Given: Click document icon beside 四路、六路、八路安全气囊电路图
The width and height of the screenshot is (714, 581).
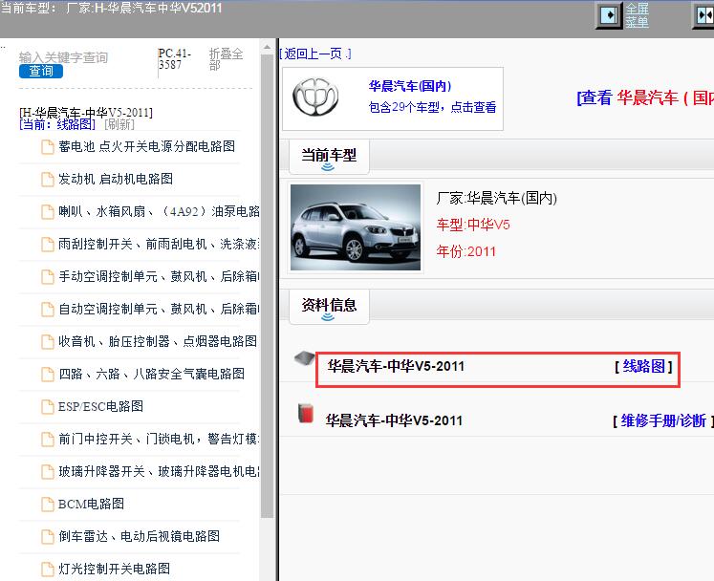Looking at the screenshot, I should click(x=48, y=375).
